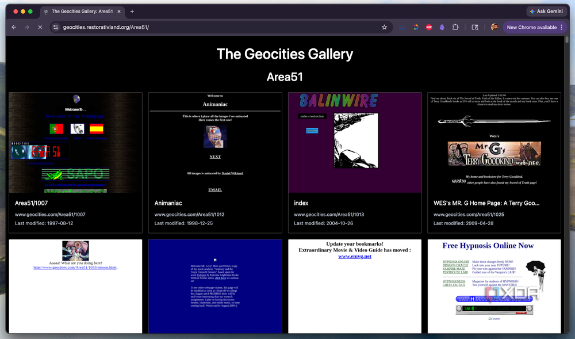Click www.geocities.com/Area51/1013 URL text
This screenshot has width=575, height=339.
329,214
